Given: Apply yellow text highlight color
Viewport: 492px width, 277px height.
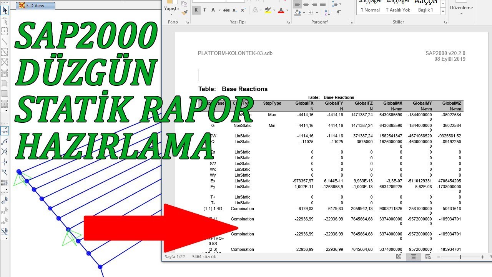Looking at the screenshot, I should pos(268,10).
